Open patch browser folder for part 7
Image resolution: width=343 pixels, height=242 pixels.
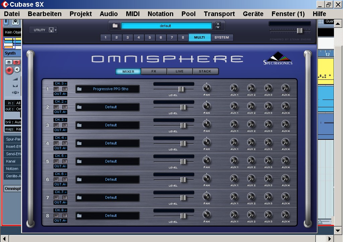pos(79,197)
